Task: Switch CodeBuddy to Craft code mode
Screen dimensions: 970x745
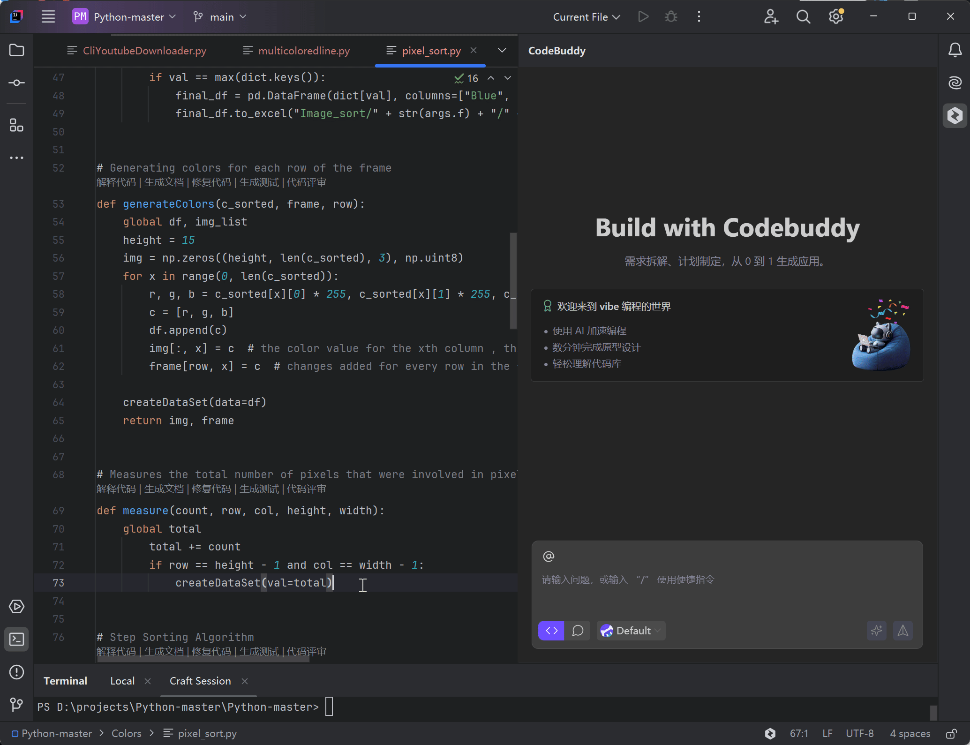Action: [x=551, y=631]
